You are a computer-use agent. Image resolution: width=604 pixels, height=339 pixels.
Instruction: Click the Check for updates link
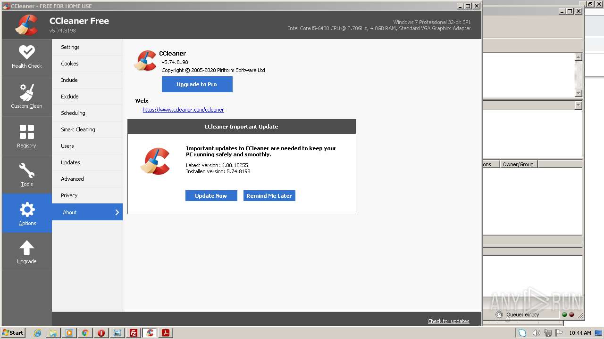click(x=448, y=321)
